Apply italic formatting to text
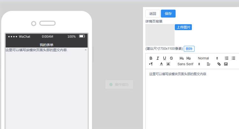239x129 pixels. coord(158,58)
